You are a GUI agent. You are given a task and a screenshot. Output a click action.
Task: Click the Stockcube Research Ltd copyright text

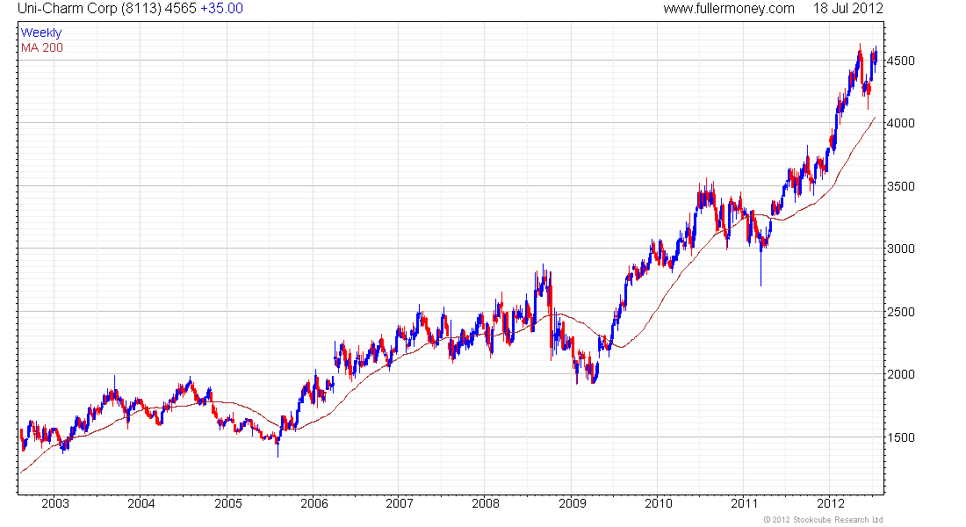coord(823,520)
